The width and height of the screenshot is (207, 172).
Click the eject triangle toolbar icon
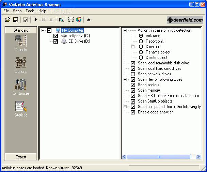tap(89, 20)
